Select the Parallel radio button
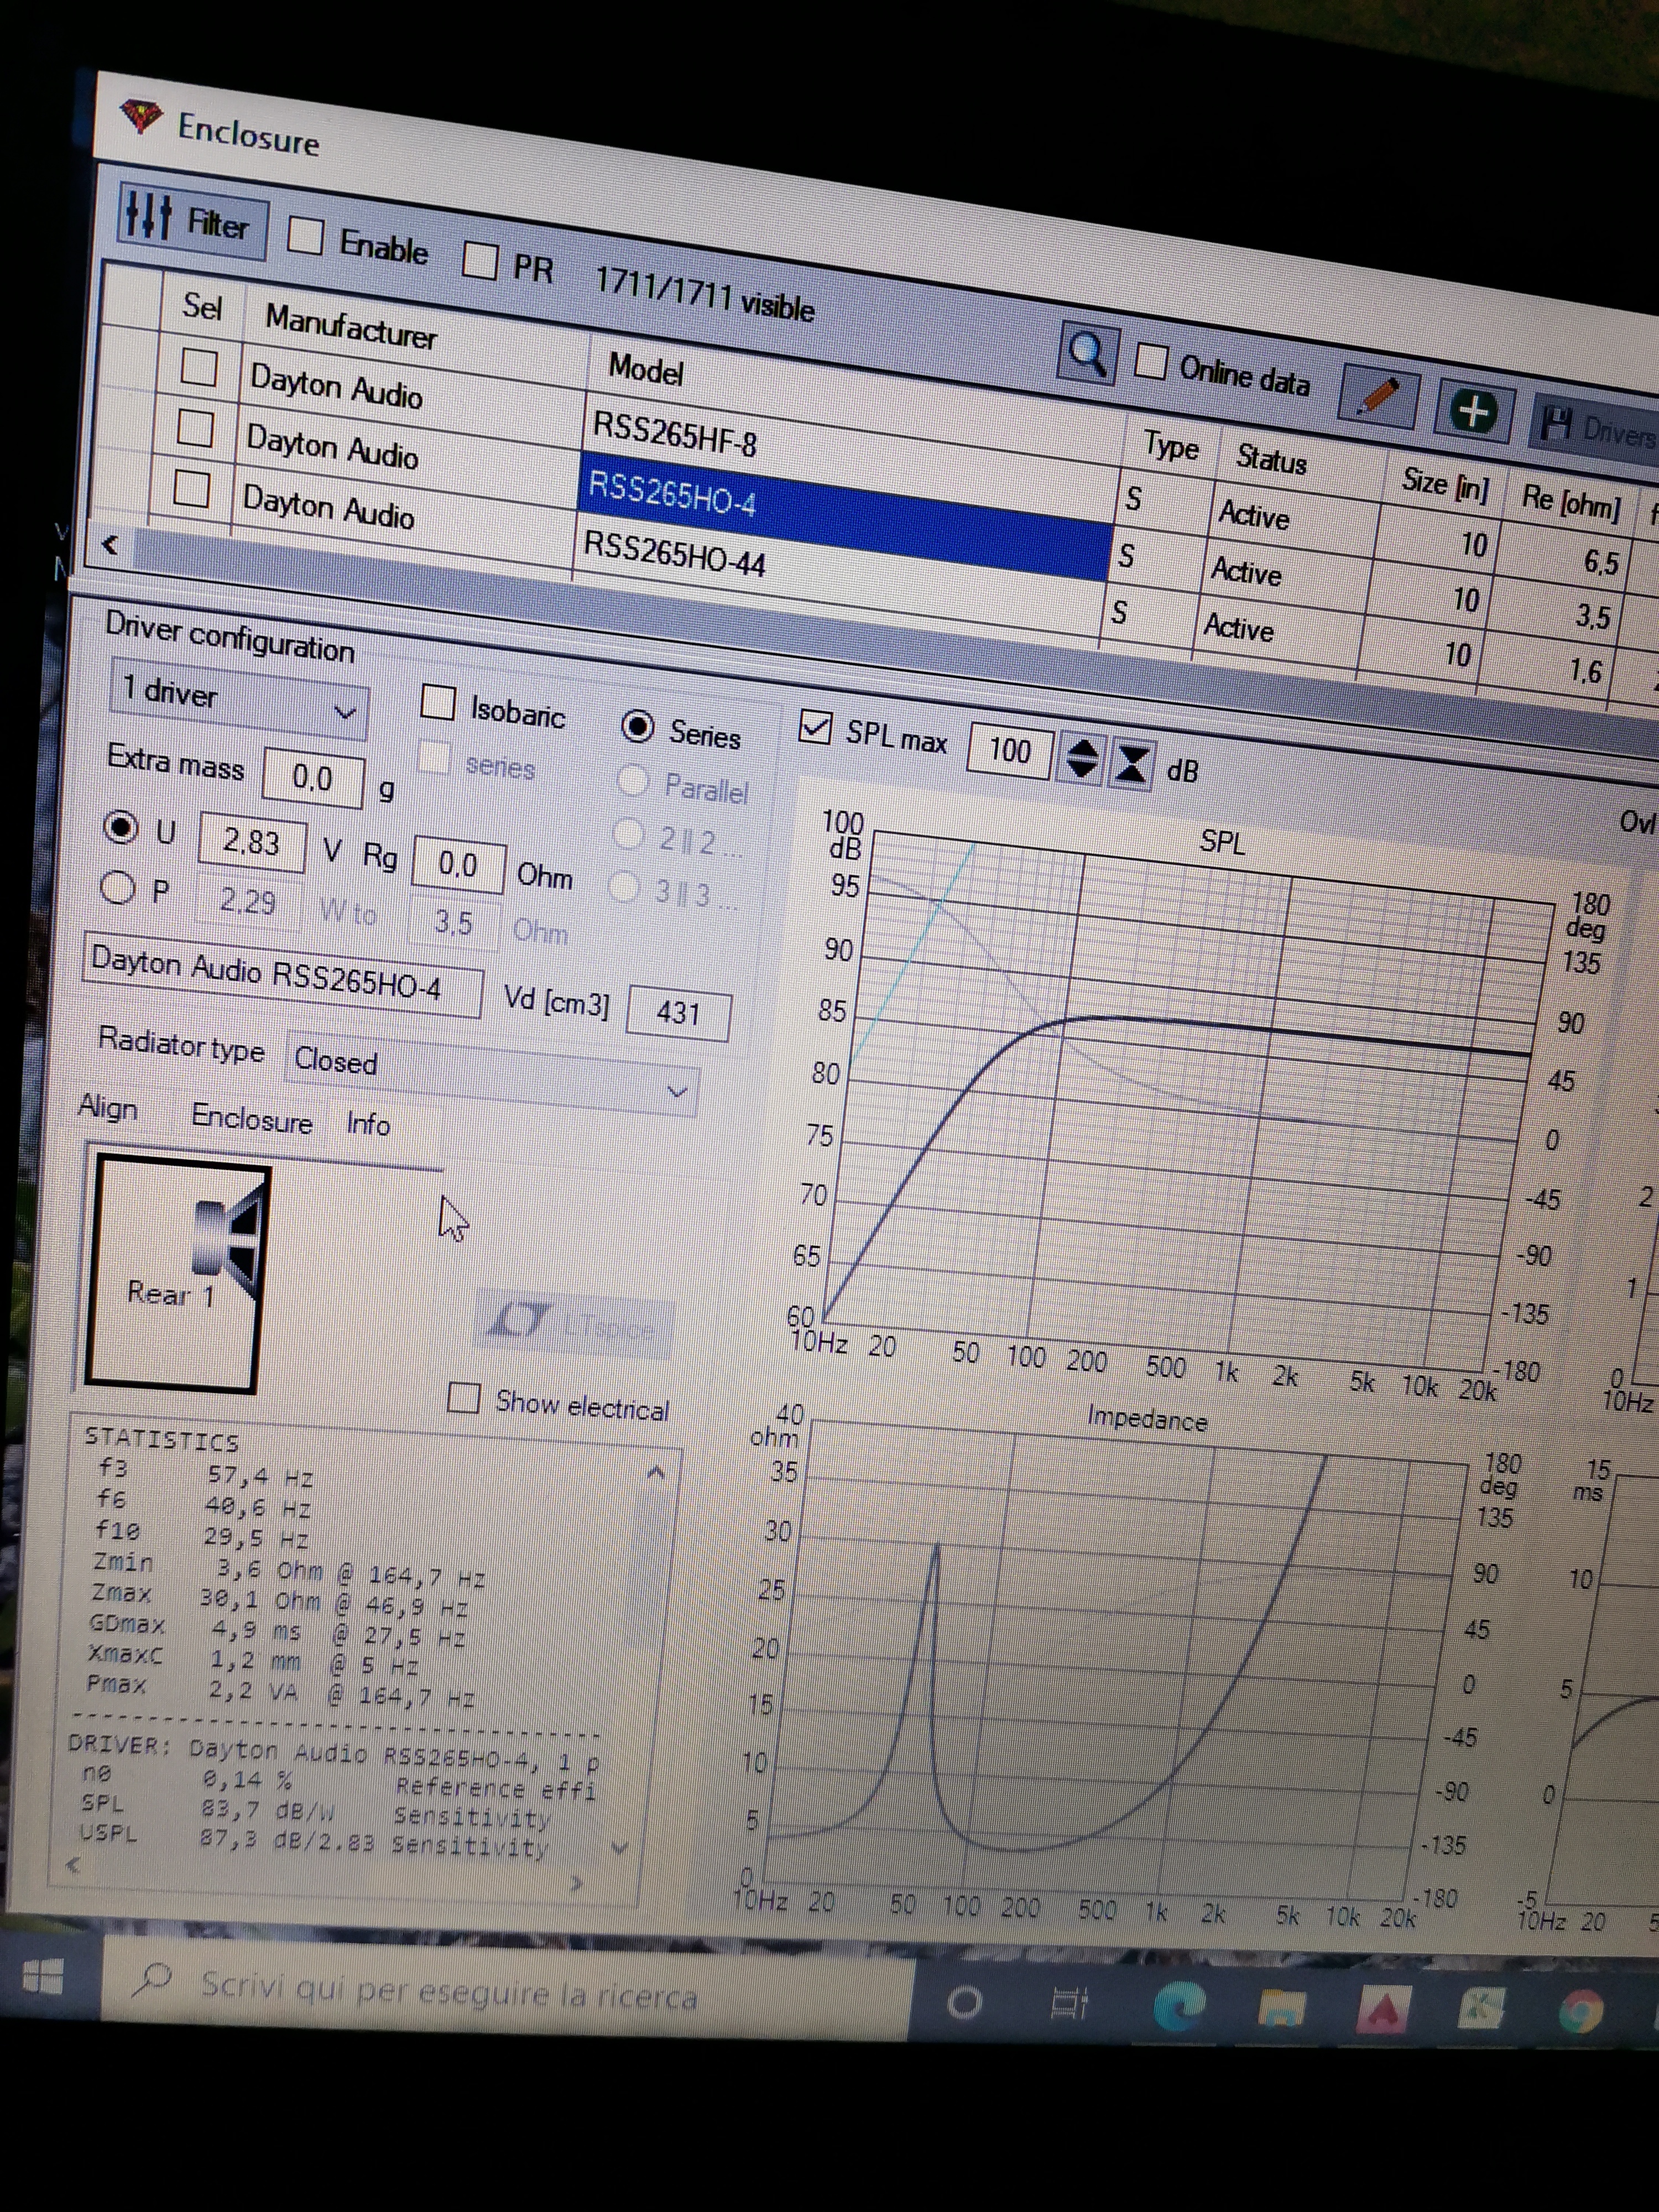 click(632, 780)
